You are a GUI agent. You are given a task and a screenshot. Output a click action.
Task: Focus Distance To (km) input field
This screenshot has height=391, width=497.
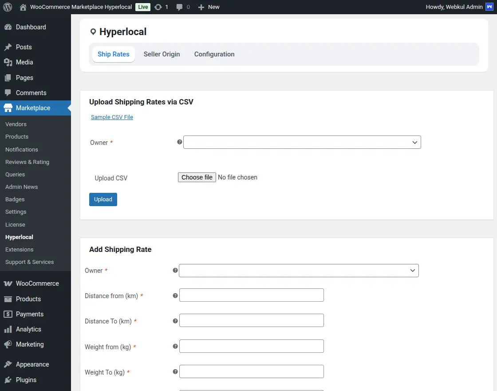[251, 320]
